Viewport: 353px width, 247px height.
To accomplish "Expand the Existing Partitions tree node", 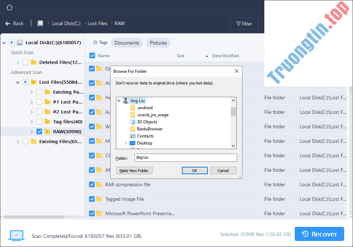I will tap(31, 92).
